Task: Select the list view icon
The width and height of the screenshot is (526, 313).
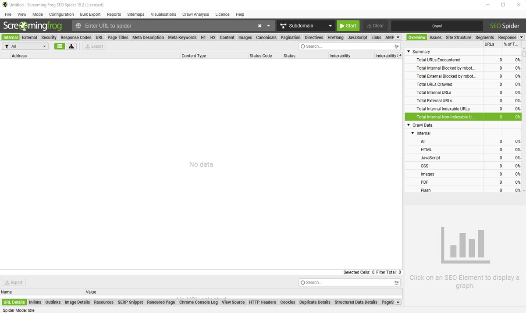Action: coord(59,46)
